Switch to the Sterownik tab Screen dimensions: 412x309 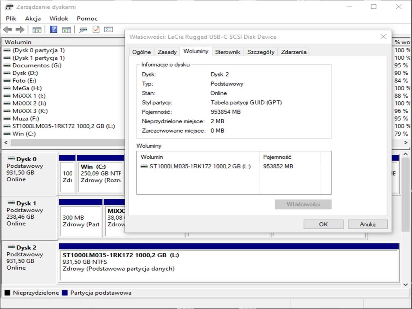click(228, 52)
